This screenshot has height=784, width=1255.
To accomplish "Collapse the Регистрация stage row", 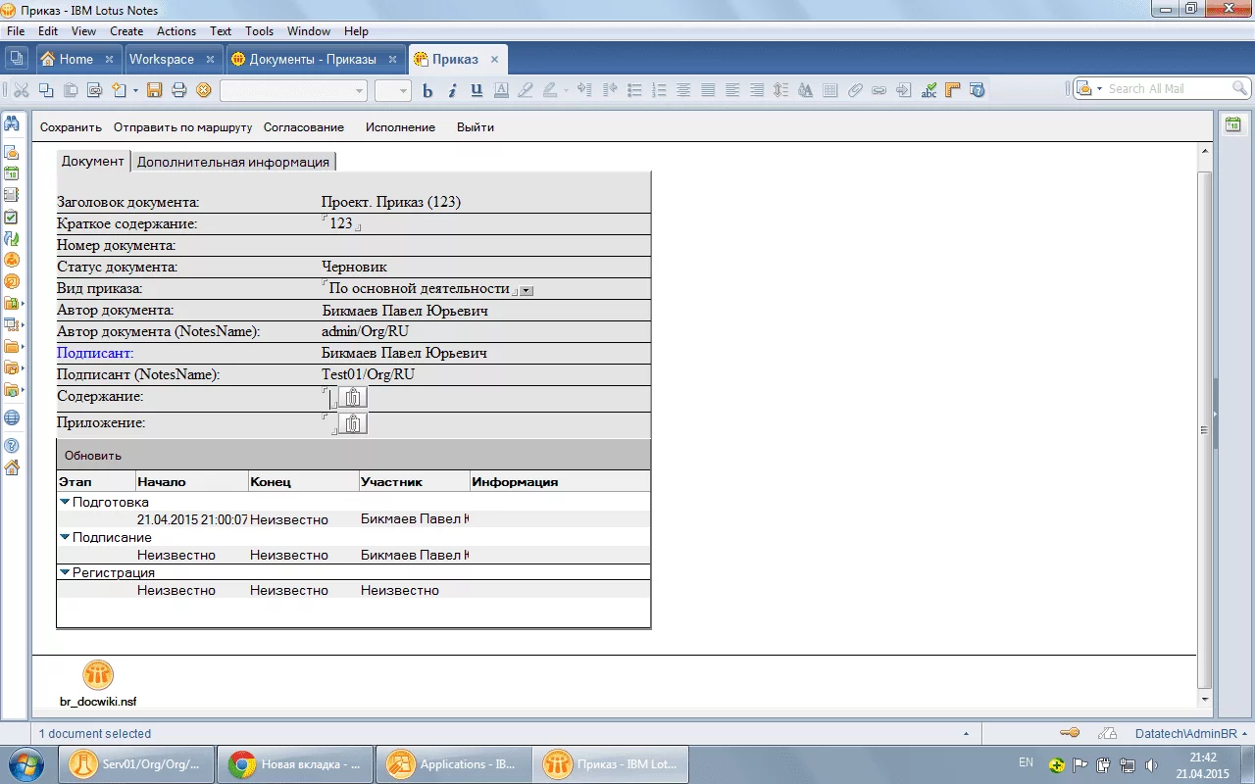I will click(x=65, y=572).
